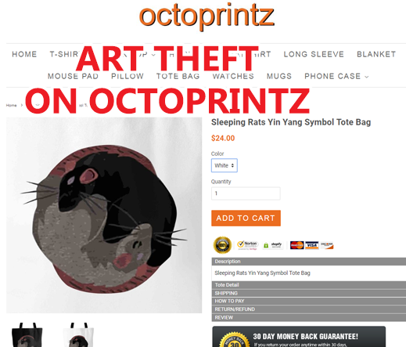Click the Discover card icon
Viewport: 406px width, 347px height.
coord(327,245)
